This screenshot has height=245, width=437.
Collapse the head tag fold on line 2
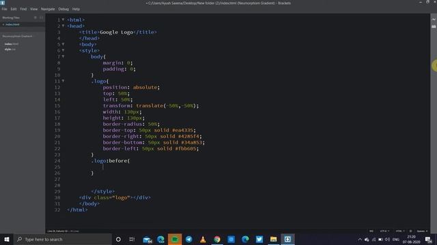click(x=64, y=26)
